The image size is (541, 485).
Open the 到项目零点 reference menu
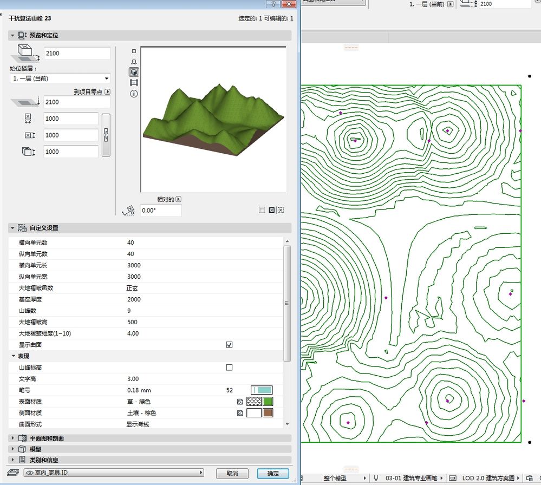point(107,92)
